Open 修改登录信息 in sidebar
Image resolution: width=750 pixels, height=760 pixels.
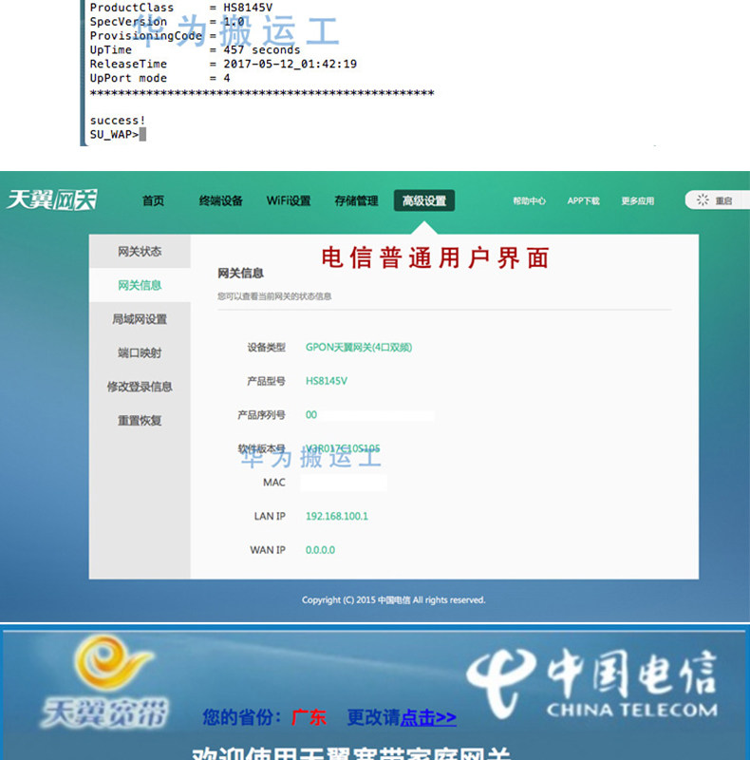pos(140,387)
